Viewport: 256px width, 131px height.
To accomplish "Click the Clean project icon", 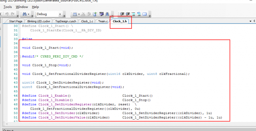I will click(89, 14).
